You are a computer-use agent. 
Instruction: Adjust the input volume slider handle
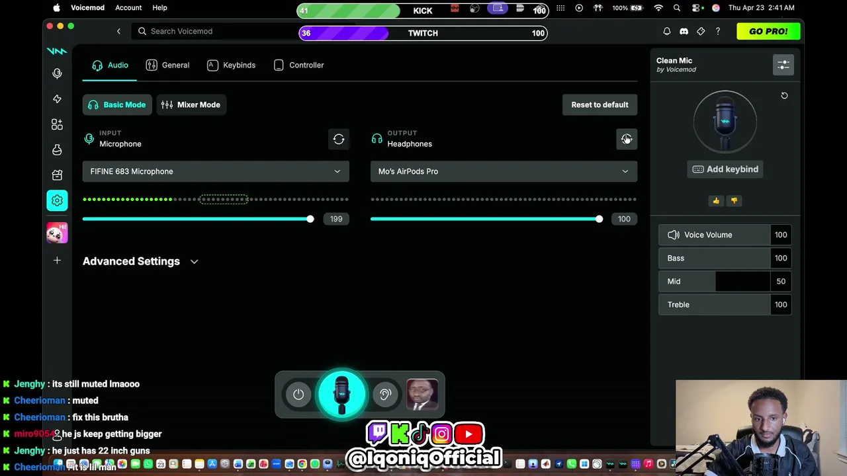[310, 219]
